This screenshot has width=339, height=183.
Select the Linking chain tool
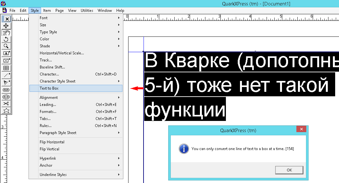point(6,90)
